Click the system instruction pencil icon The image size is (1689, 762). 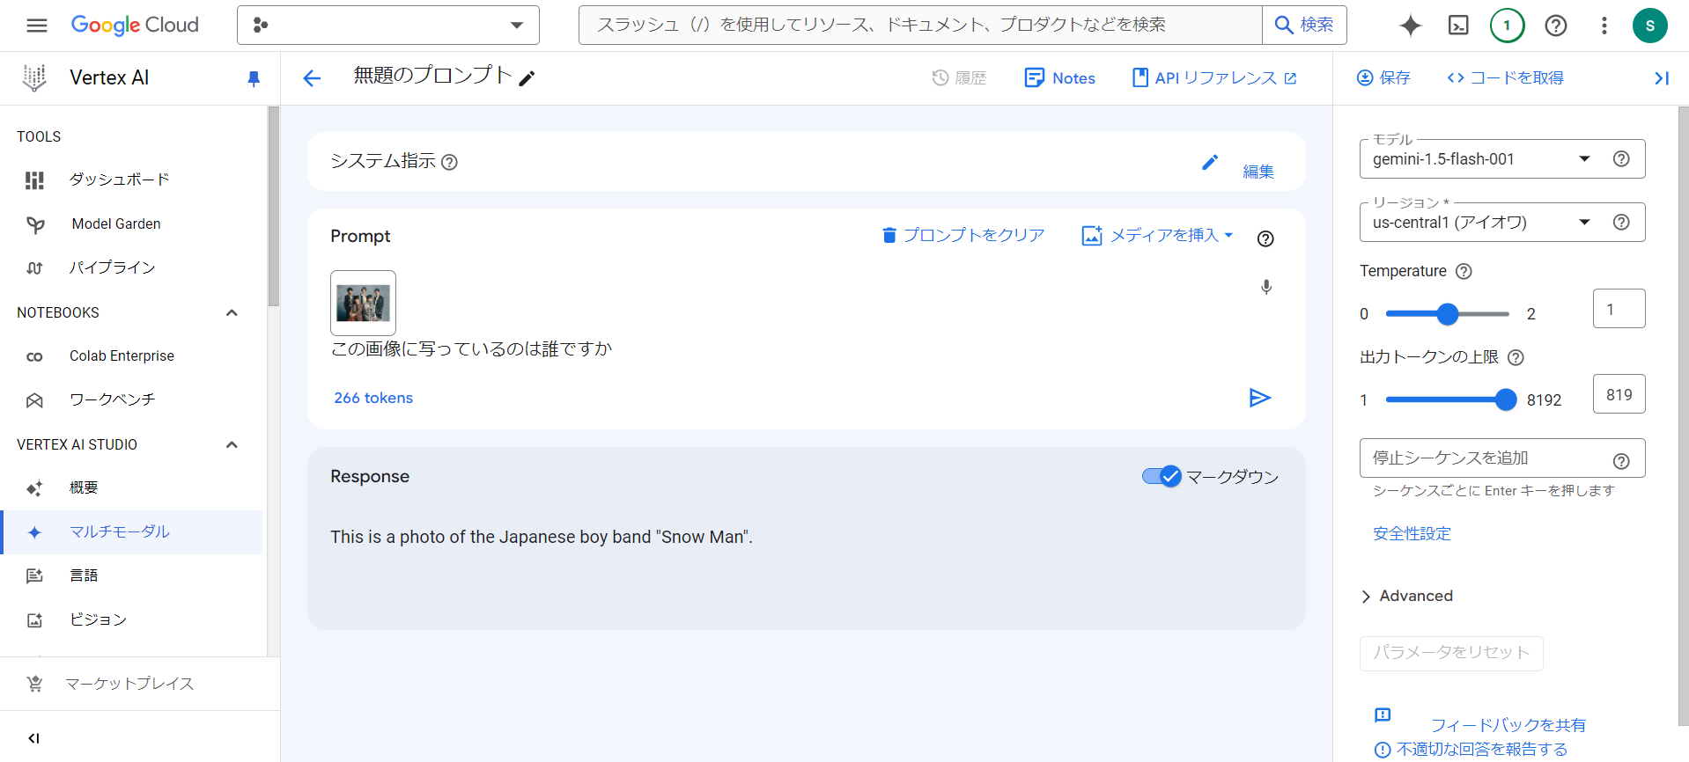tap(1210, 162)
